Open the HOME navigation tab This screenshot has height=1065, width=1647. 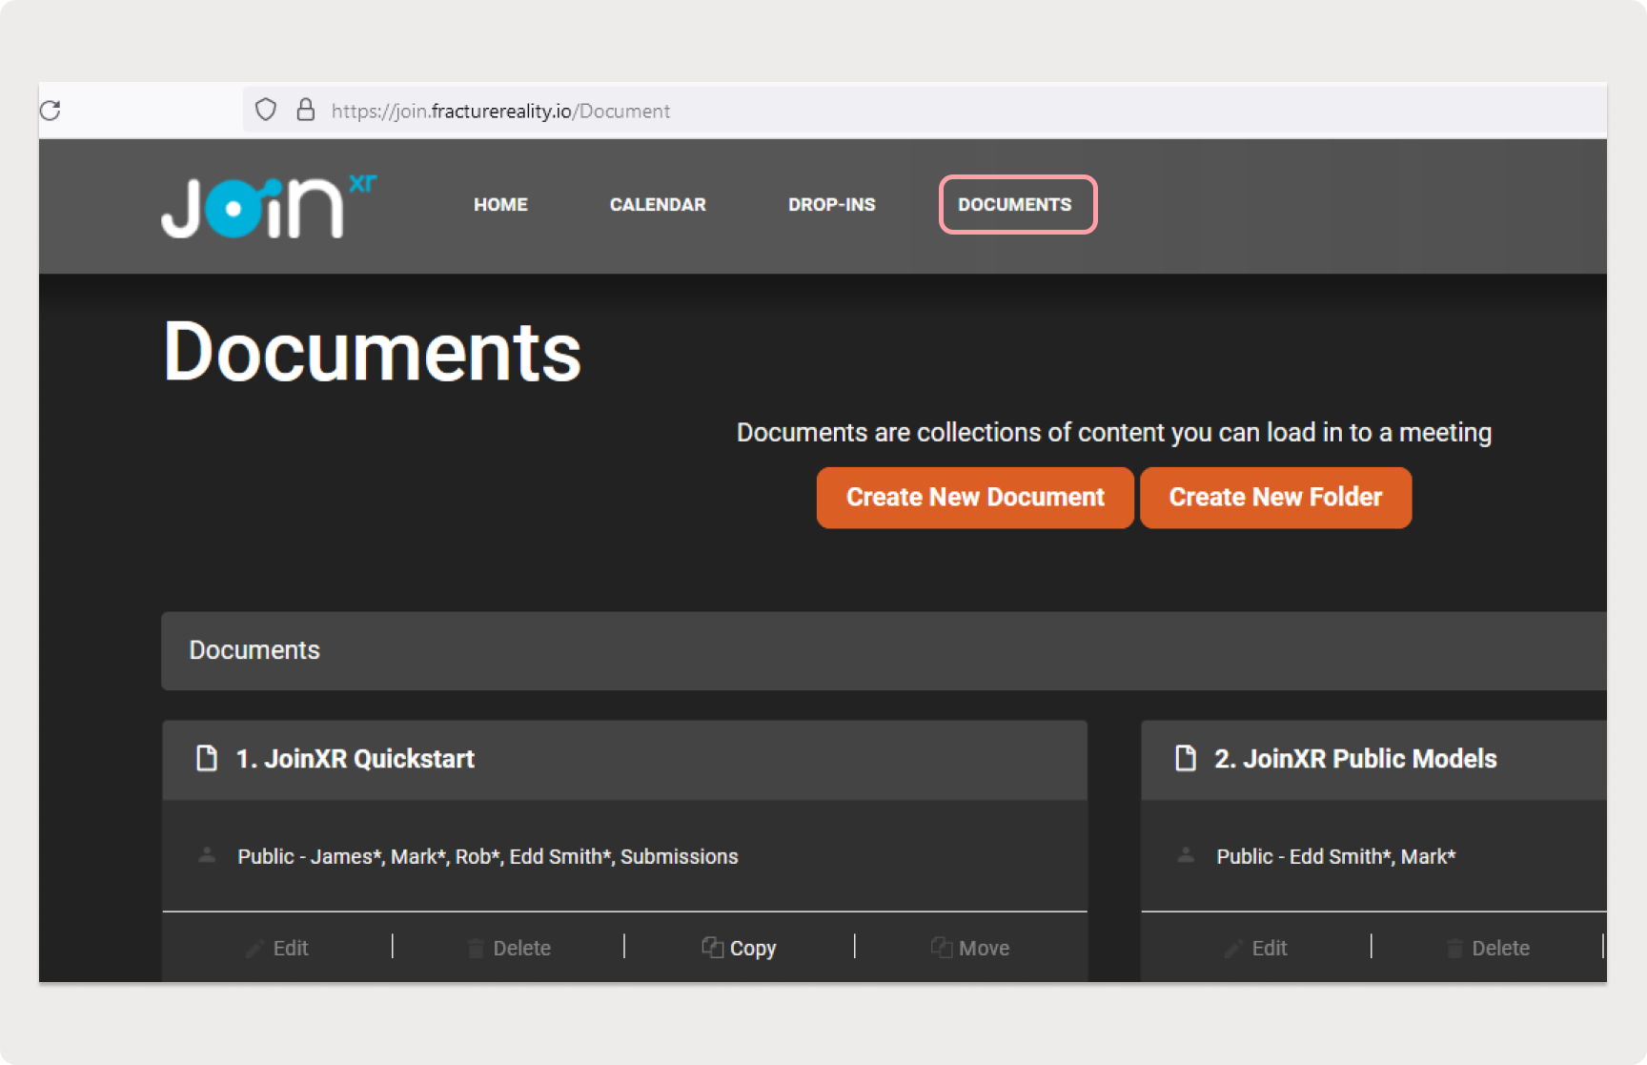[x=500, y=205]
